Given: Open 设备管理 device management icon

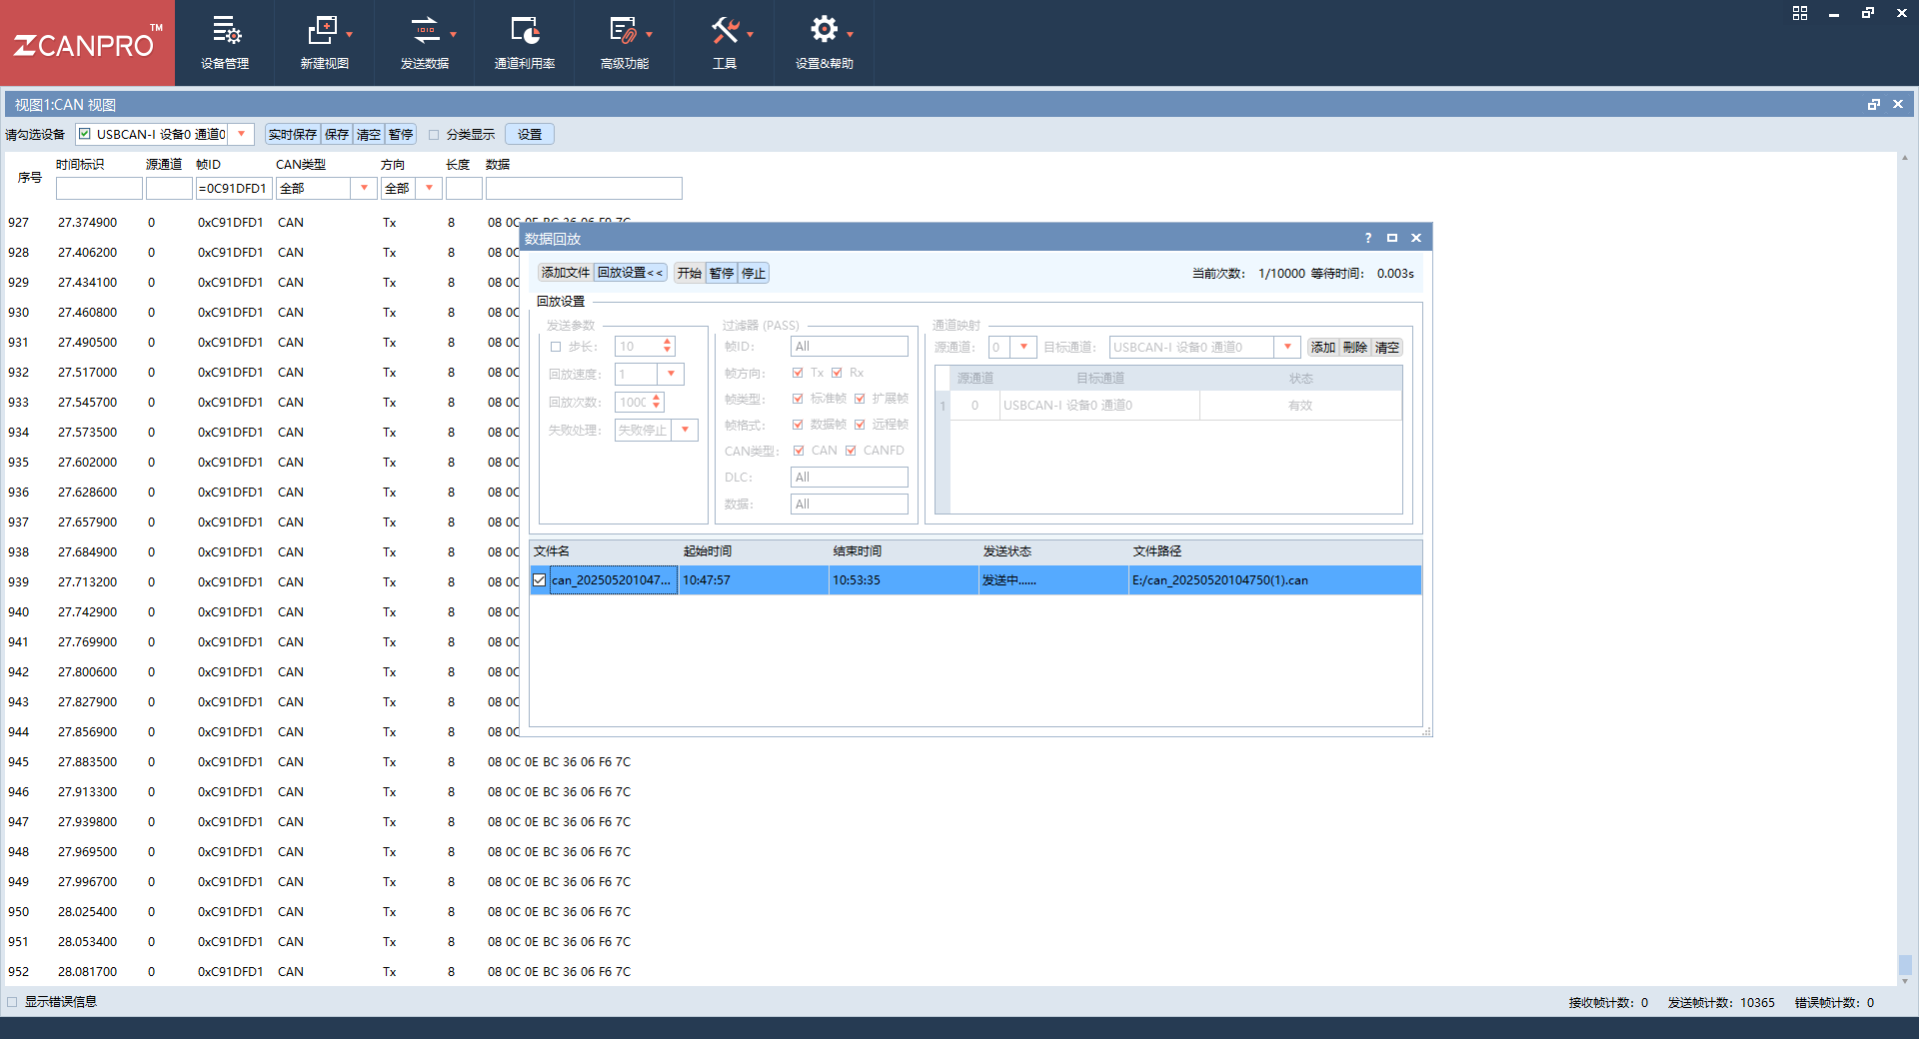Looking at the screenshot, I should coord(226,31).
